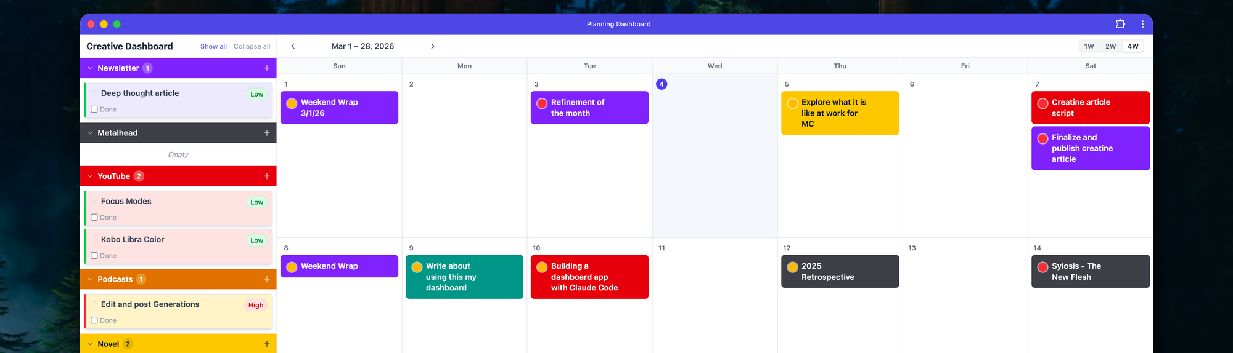Click status circle on Write about using dashboard
Screen dimensions: 1233x353
click(417, 267)
